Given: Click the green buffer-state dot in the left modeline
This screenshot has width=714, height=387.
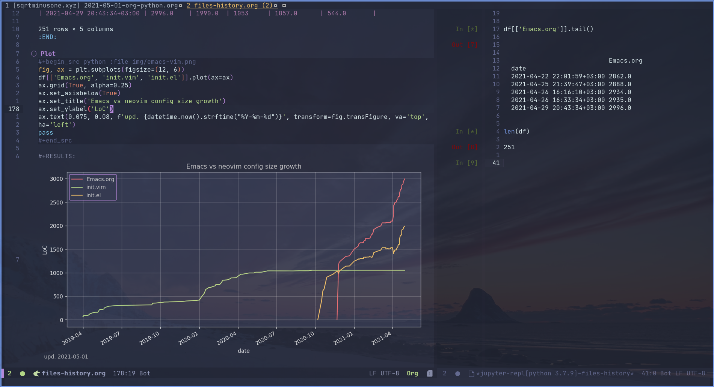Looking at the screenshot, I should coord(23,373).
